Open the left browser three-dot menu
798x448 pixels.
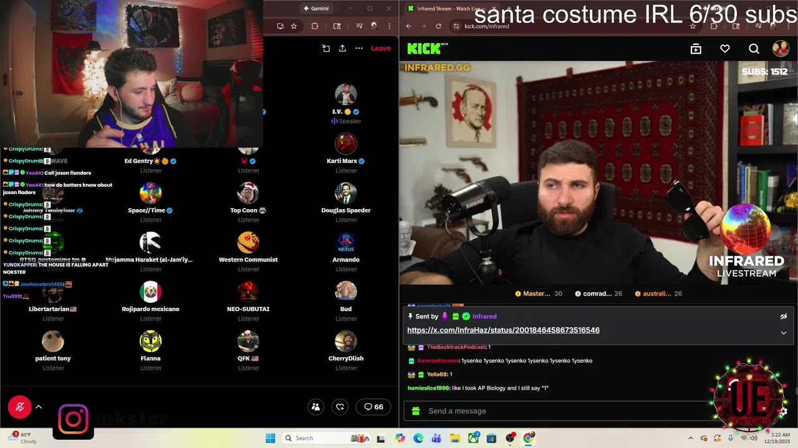(390, 26)
